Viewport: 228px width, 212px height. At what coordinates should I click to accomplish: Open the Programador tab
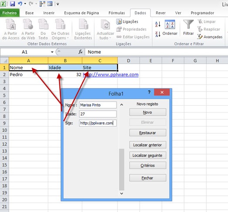point(202,13)
